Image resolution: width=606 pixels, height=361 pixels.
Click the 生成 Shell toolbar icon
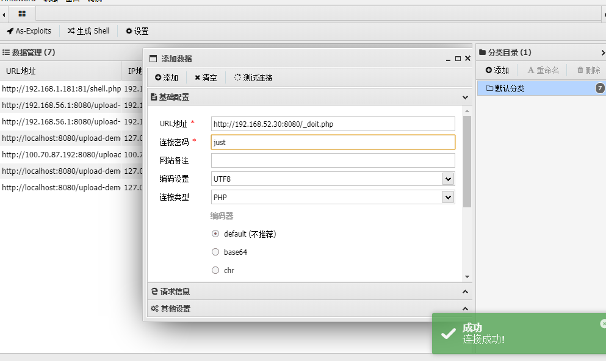coord(88,30)
